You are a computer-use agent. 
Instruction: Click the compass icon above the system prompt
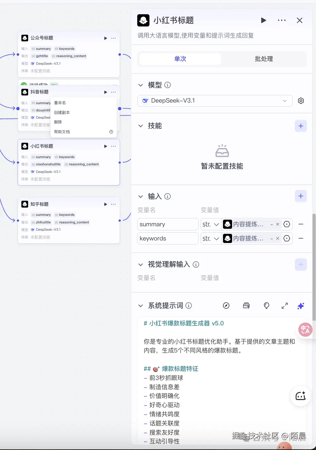pos(226,305)
